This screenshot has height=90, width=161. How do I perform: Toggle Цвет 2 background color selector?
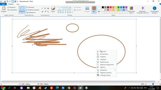click(99, 10)
